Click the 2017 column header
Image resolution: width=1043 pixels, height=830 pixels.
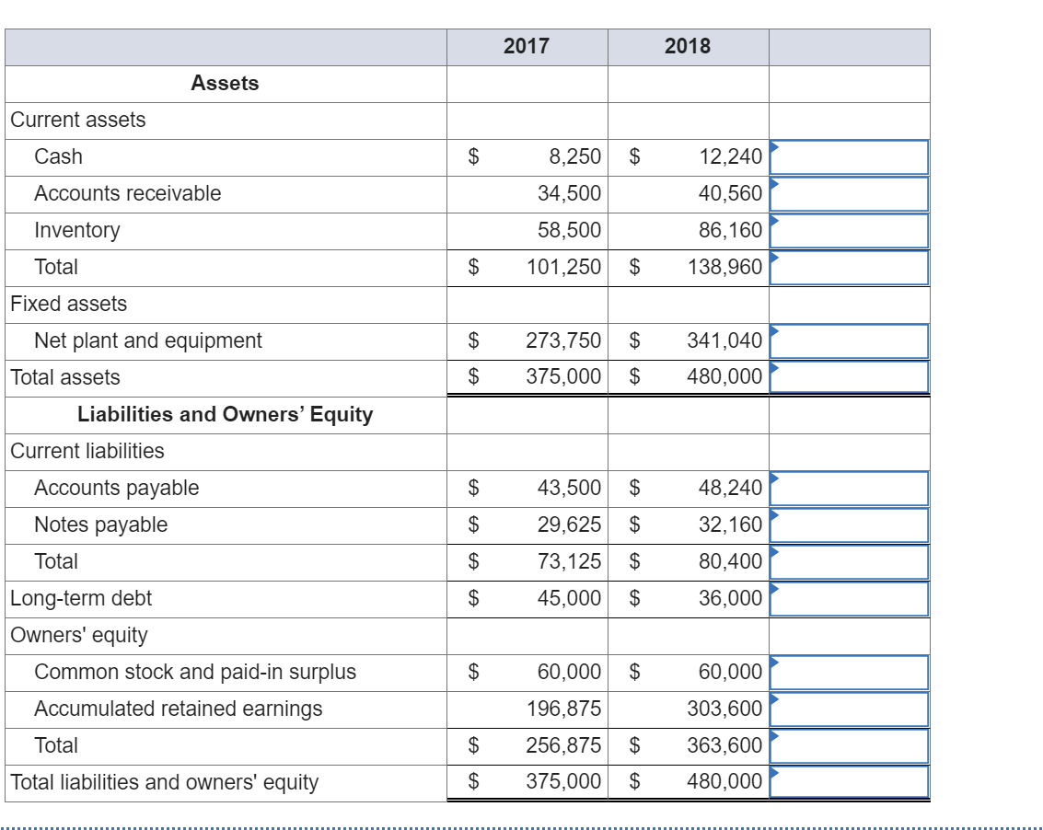click(x=526, y=45)
